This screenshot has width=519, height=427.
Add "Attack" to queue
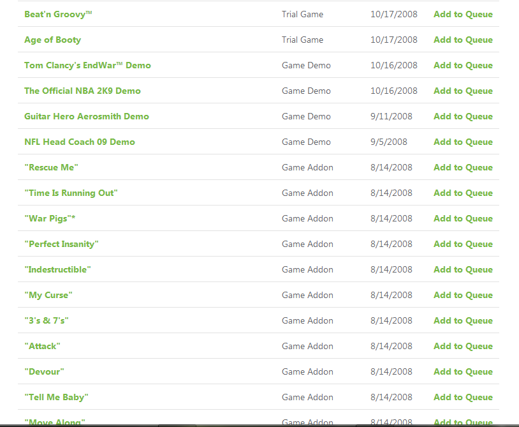(463, 346)
